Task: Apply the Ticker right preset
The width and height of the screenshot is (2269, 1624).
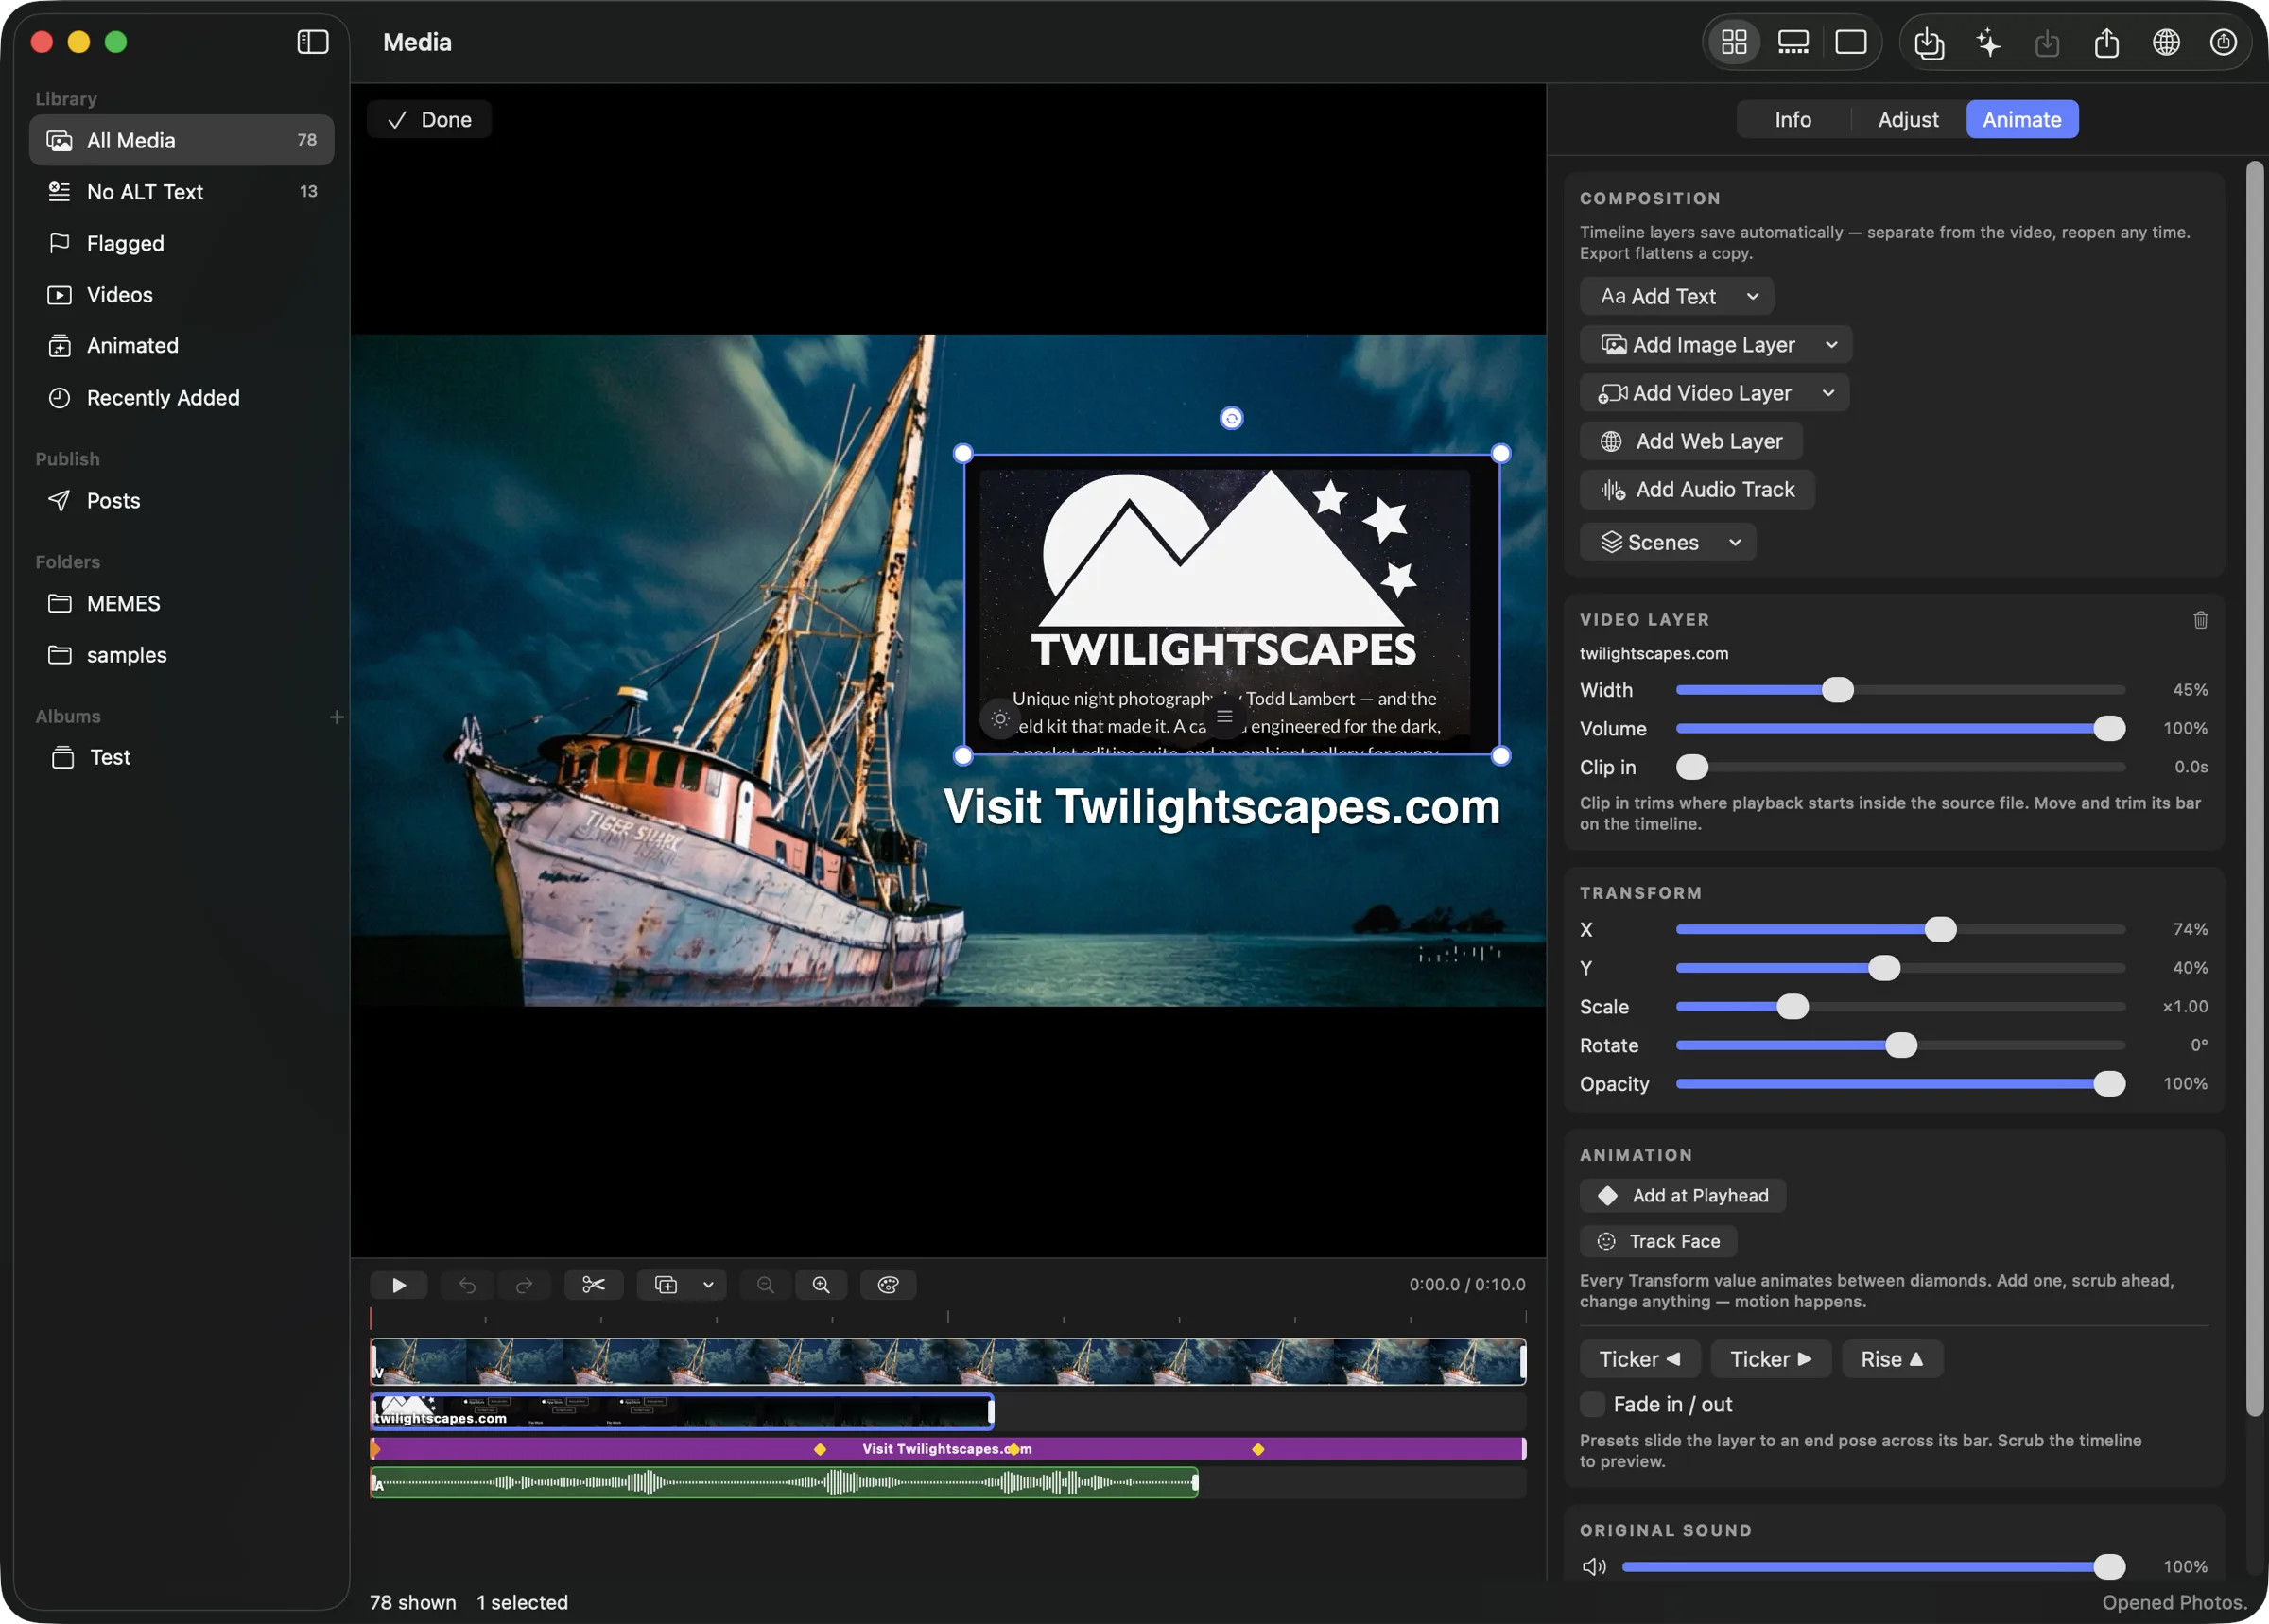Action: (1770, 1360)
